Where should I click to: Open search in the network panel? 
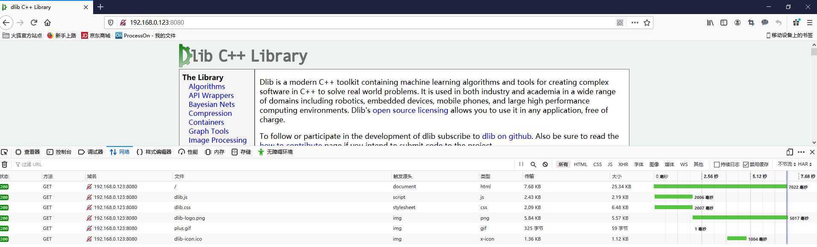(x=533, y=164)
